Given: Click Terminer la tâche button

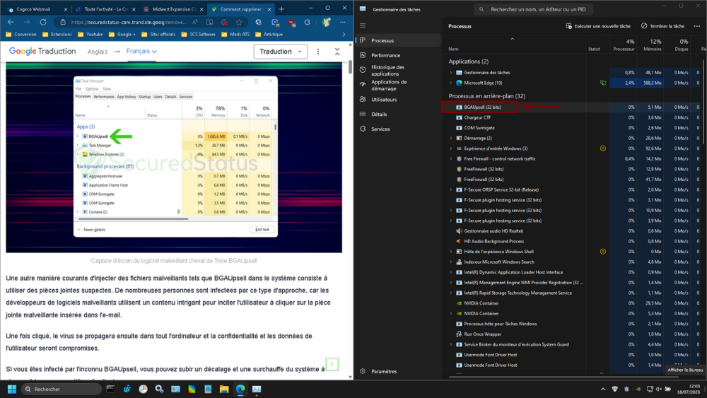Looking at the screenshot, I should [x=663, y=26].
